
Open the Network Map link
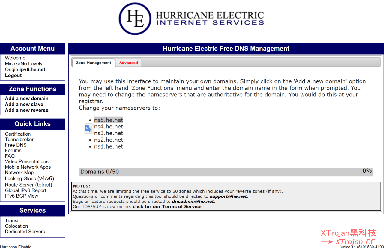coord(19,173)
